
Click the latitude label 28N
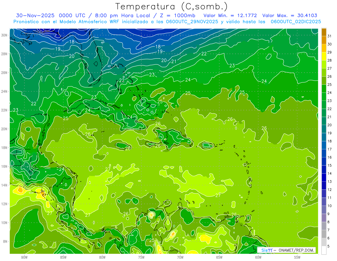point(4,54)
